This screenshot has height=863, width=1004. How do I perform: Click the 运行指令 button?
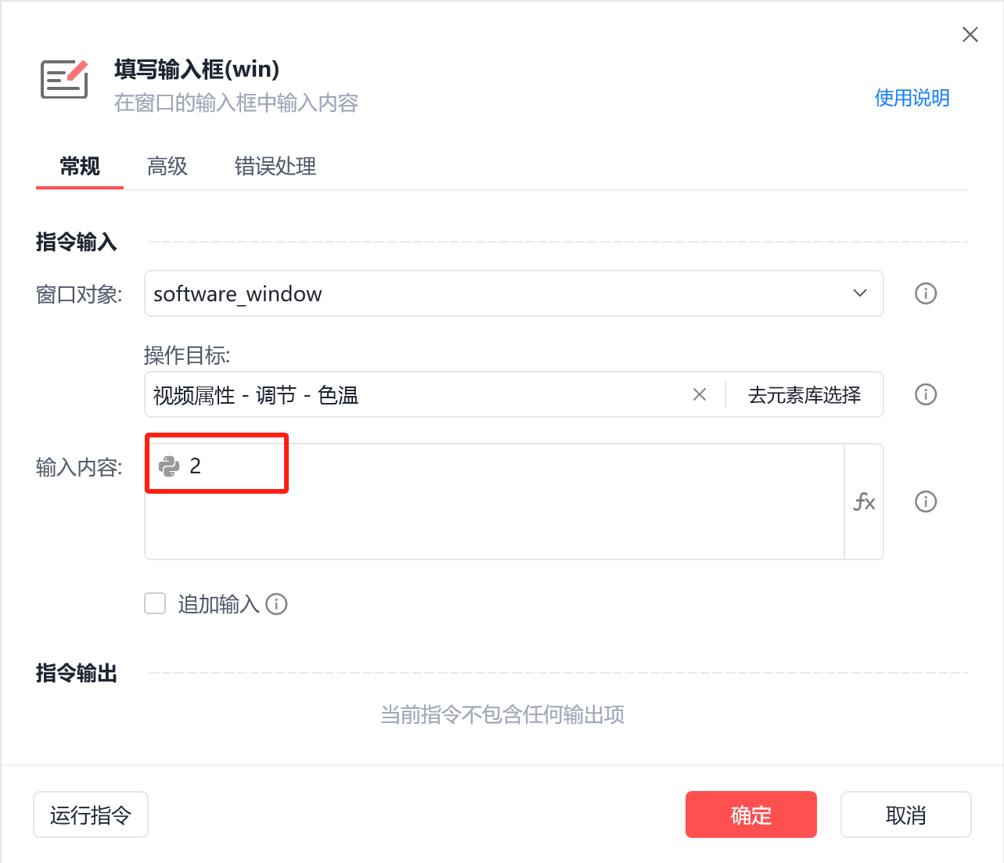(91, 814)
